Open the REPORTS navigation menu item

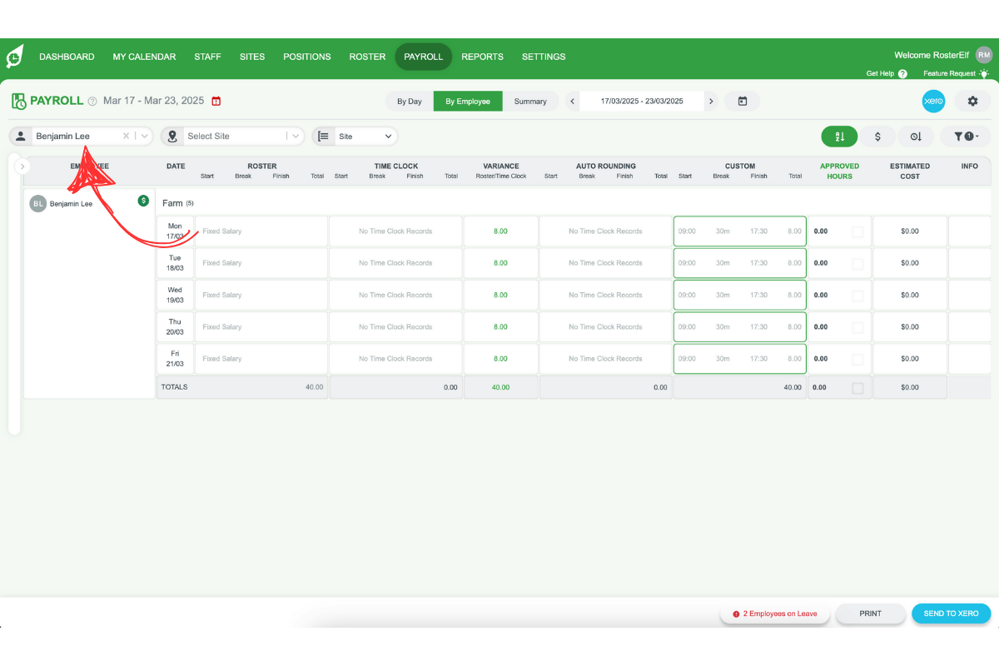click(482, 57)
